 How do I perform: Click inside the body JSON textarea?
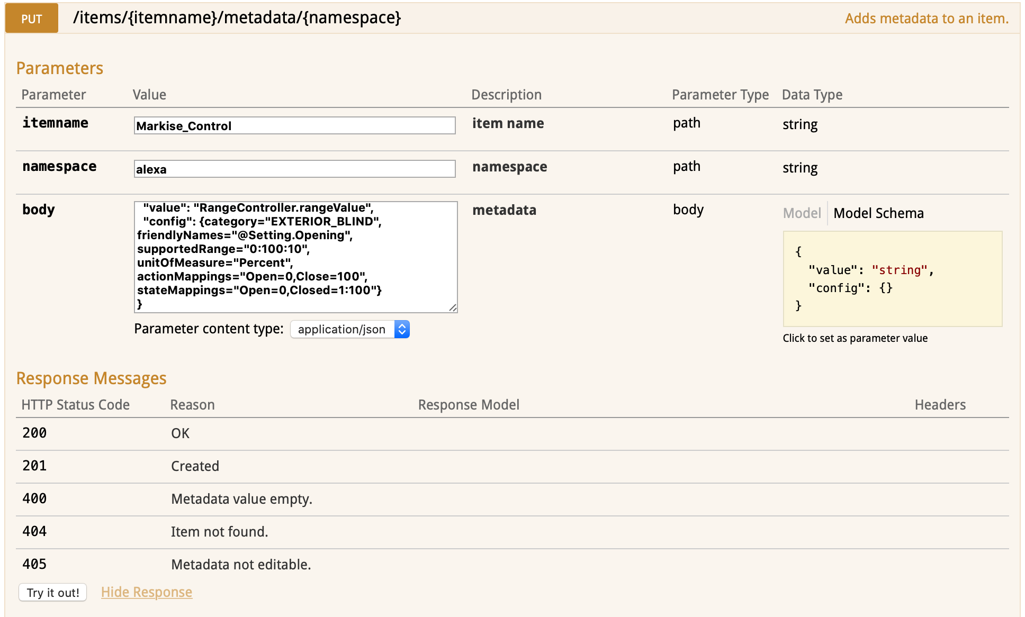[295, 257]
